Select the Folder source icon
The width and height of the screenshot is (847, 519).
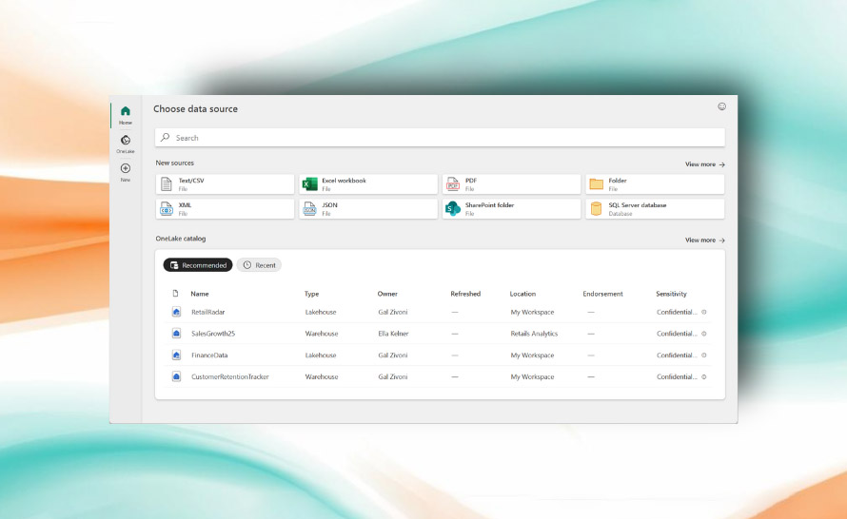tap(597, 184)
